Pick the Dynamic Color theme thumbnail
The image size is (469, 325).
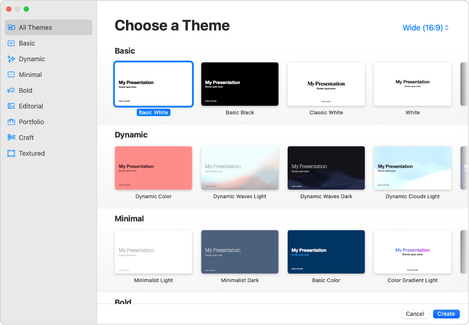(x=154, y=168)
